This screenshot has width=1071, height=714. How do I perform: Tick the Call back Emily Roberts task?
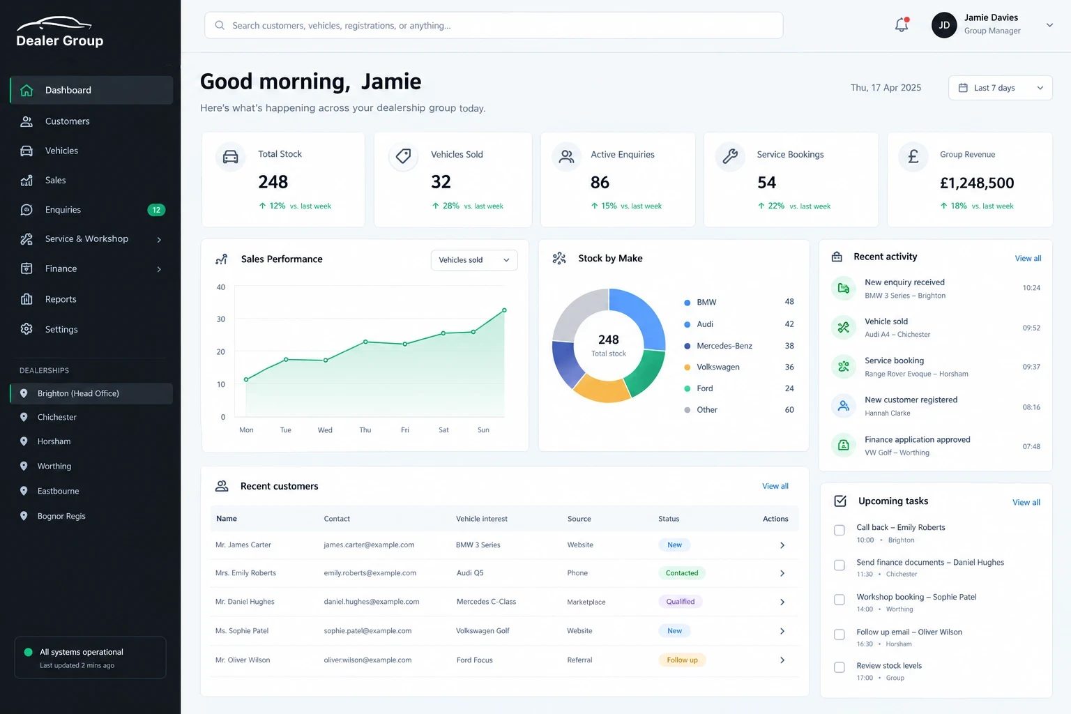840,531
